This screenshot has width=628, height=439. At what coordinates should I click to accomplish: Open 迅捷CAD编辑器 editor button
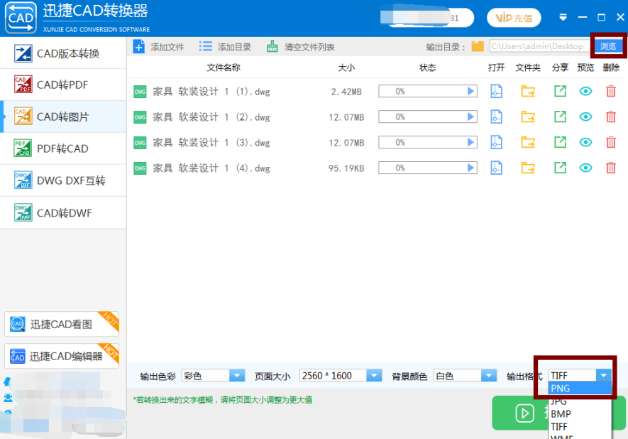(x=62, y=356)
